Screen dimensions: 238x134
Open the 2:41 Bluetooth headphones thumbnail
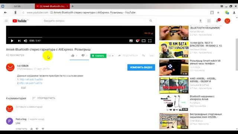(174, 33)
